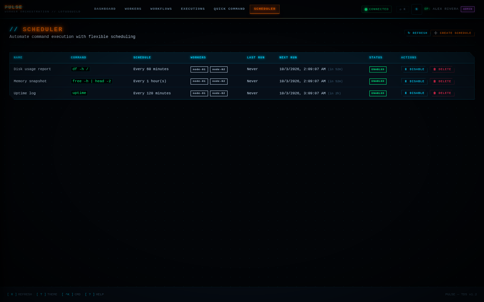The width and height of the screenshot is (484, 302).
Task: Toggle light theme with the sun icon
Action: click(x=416, y=9)
